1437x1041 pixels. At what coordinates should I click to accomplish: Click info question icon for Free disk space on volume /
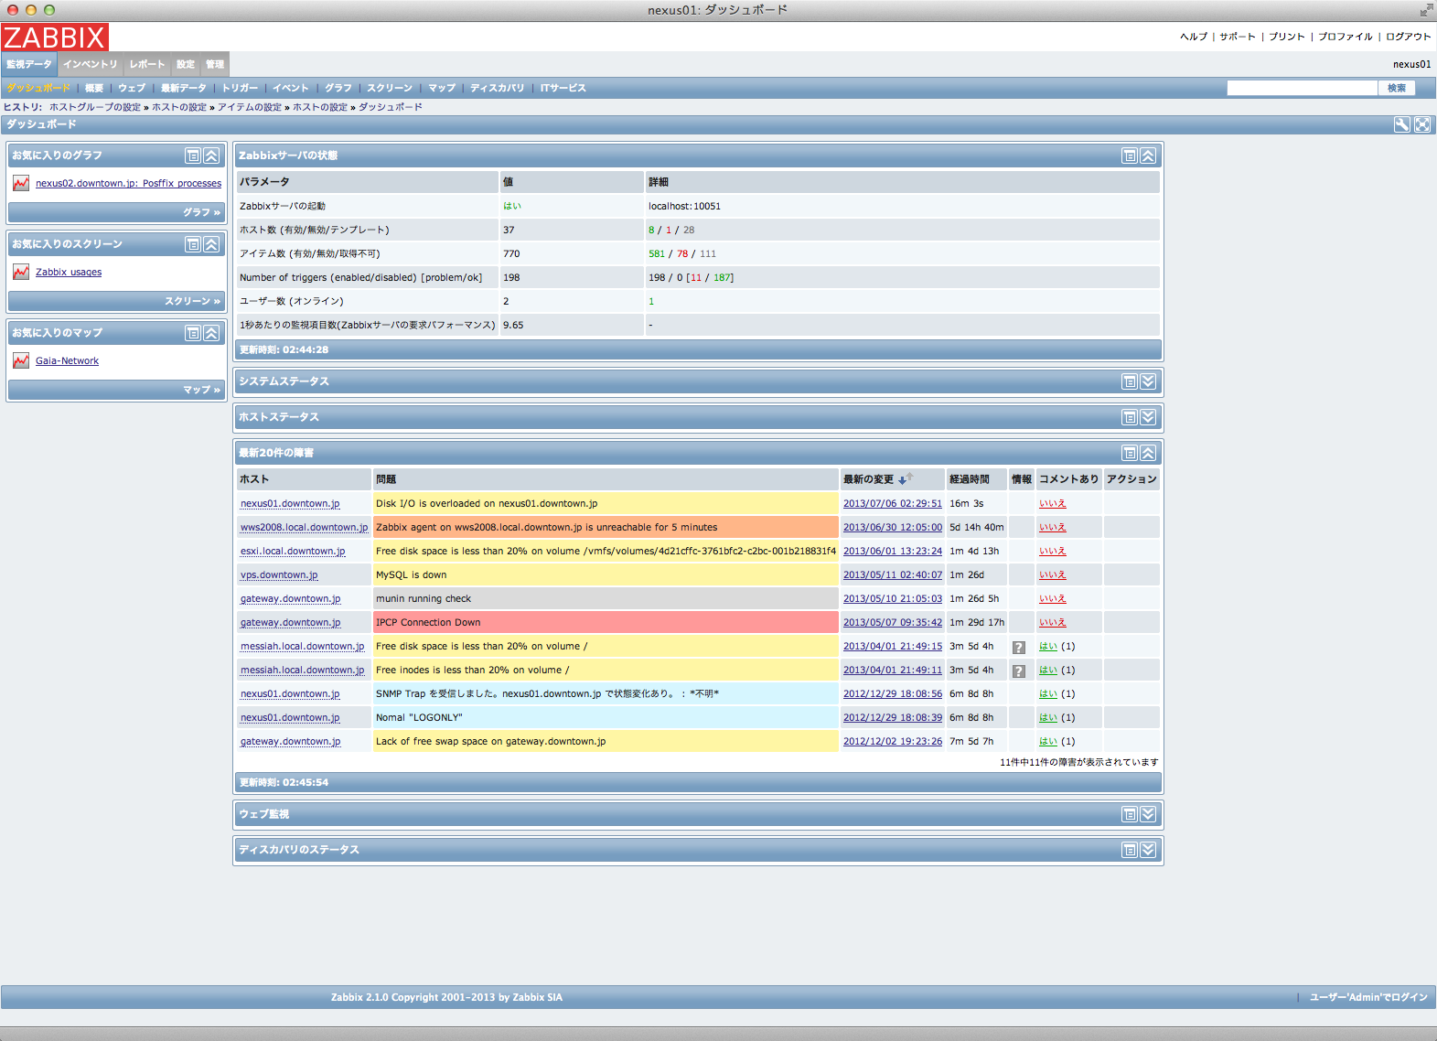pos(1019,647)
